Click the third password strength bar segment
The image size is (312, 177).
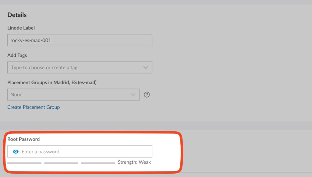point(98,163)
